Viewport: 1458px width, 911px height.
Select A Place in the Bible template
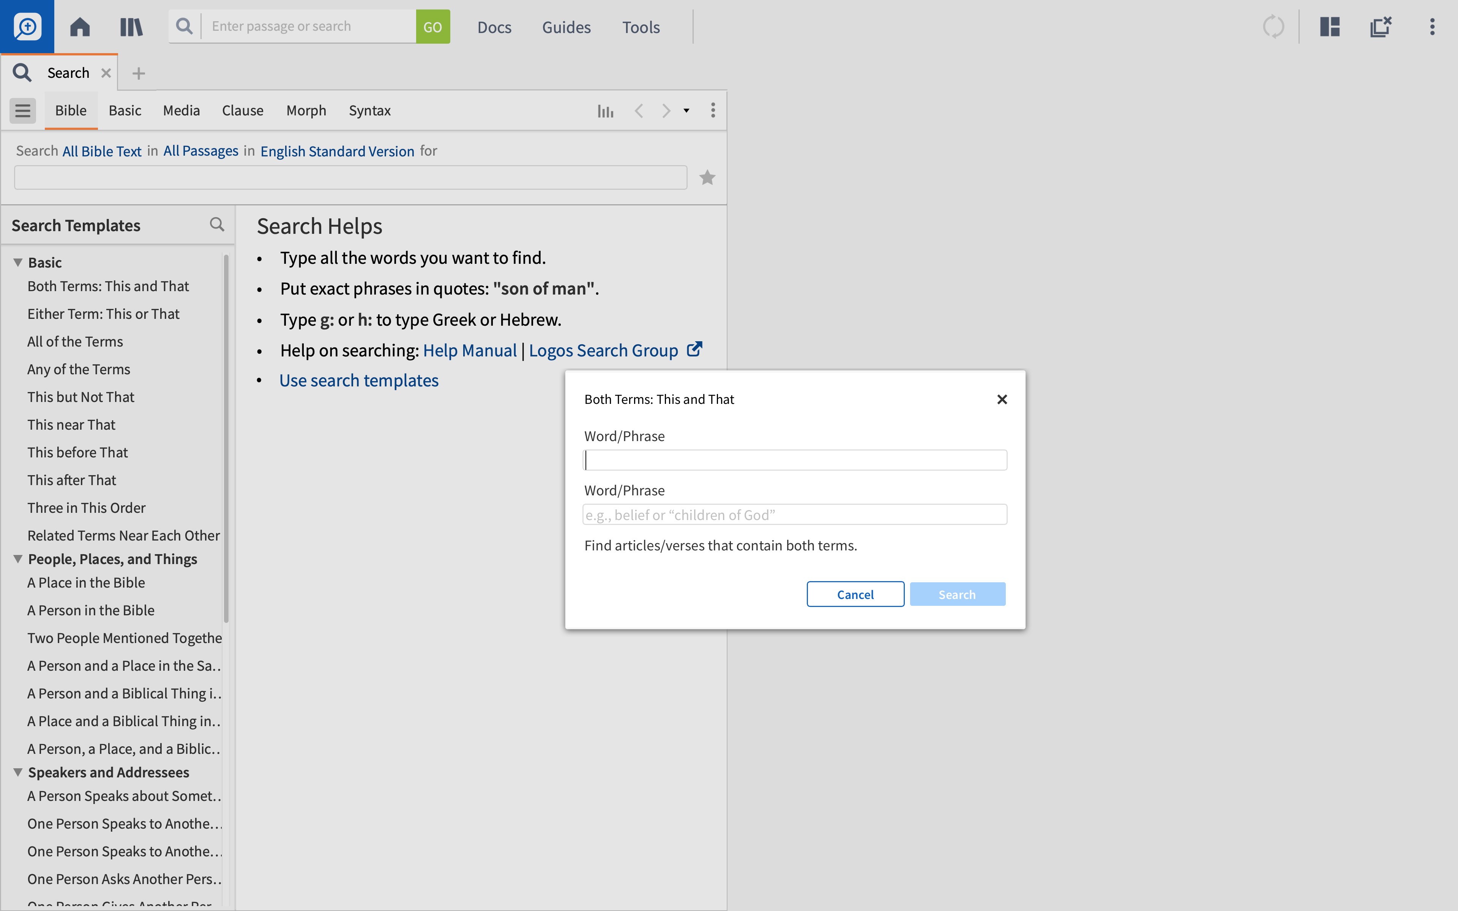click(x=86, y=583)
